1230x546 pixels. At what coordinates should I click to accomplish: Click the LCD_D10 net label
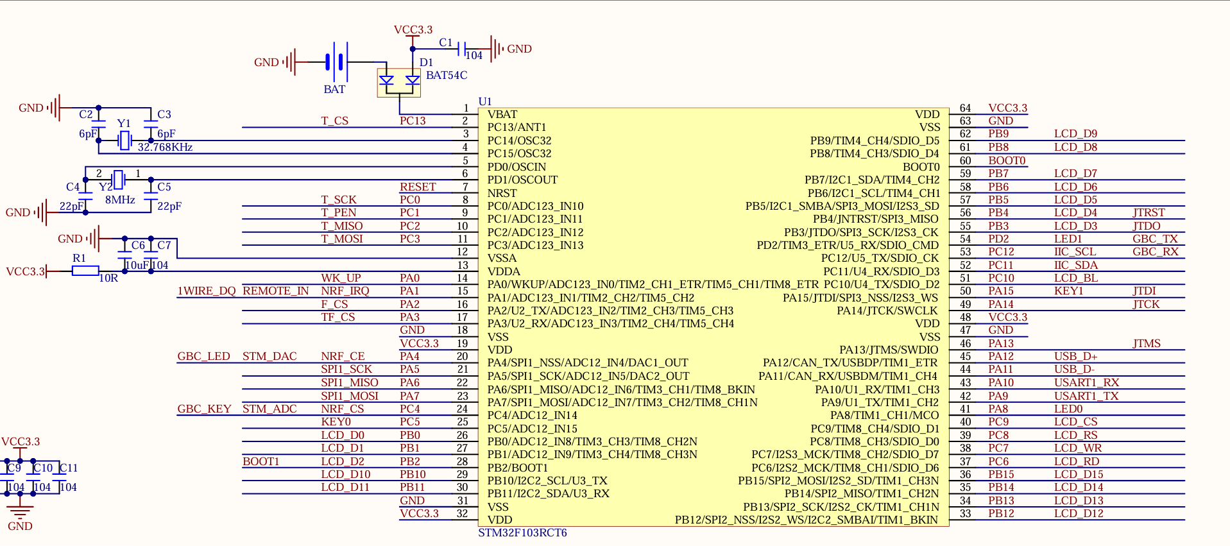coord(346,474)
